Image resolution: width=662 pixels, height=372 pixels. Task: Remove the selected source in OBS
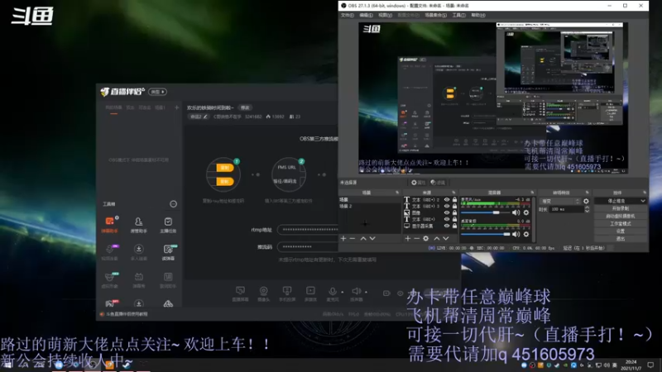417,238
